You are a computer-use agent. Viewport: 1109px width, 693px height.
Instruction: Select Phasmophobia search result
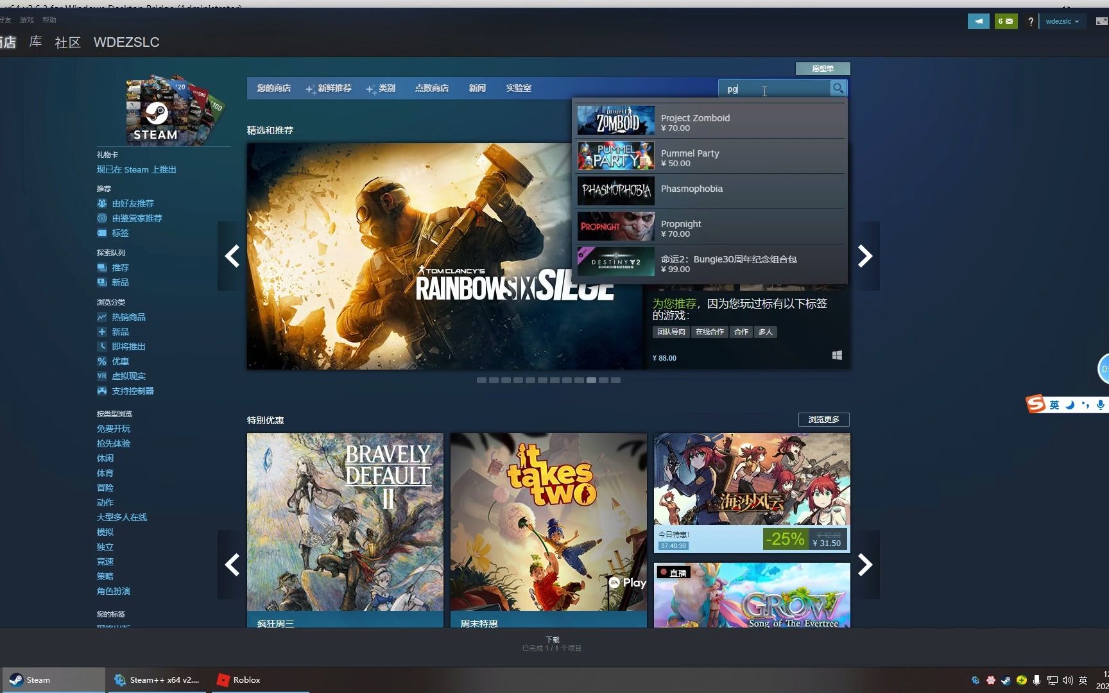[710, 191]
